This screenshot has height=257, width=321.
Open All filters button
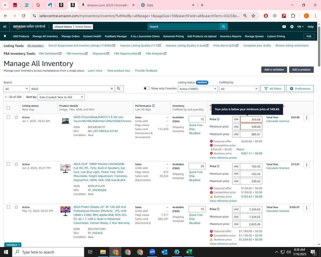coord(273,89)
